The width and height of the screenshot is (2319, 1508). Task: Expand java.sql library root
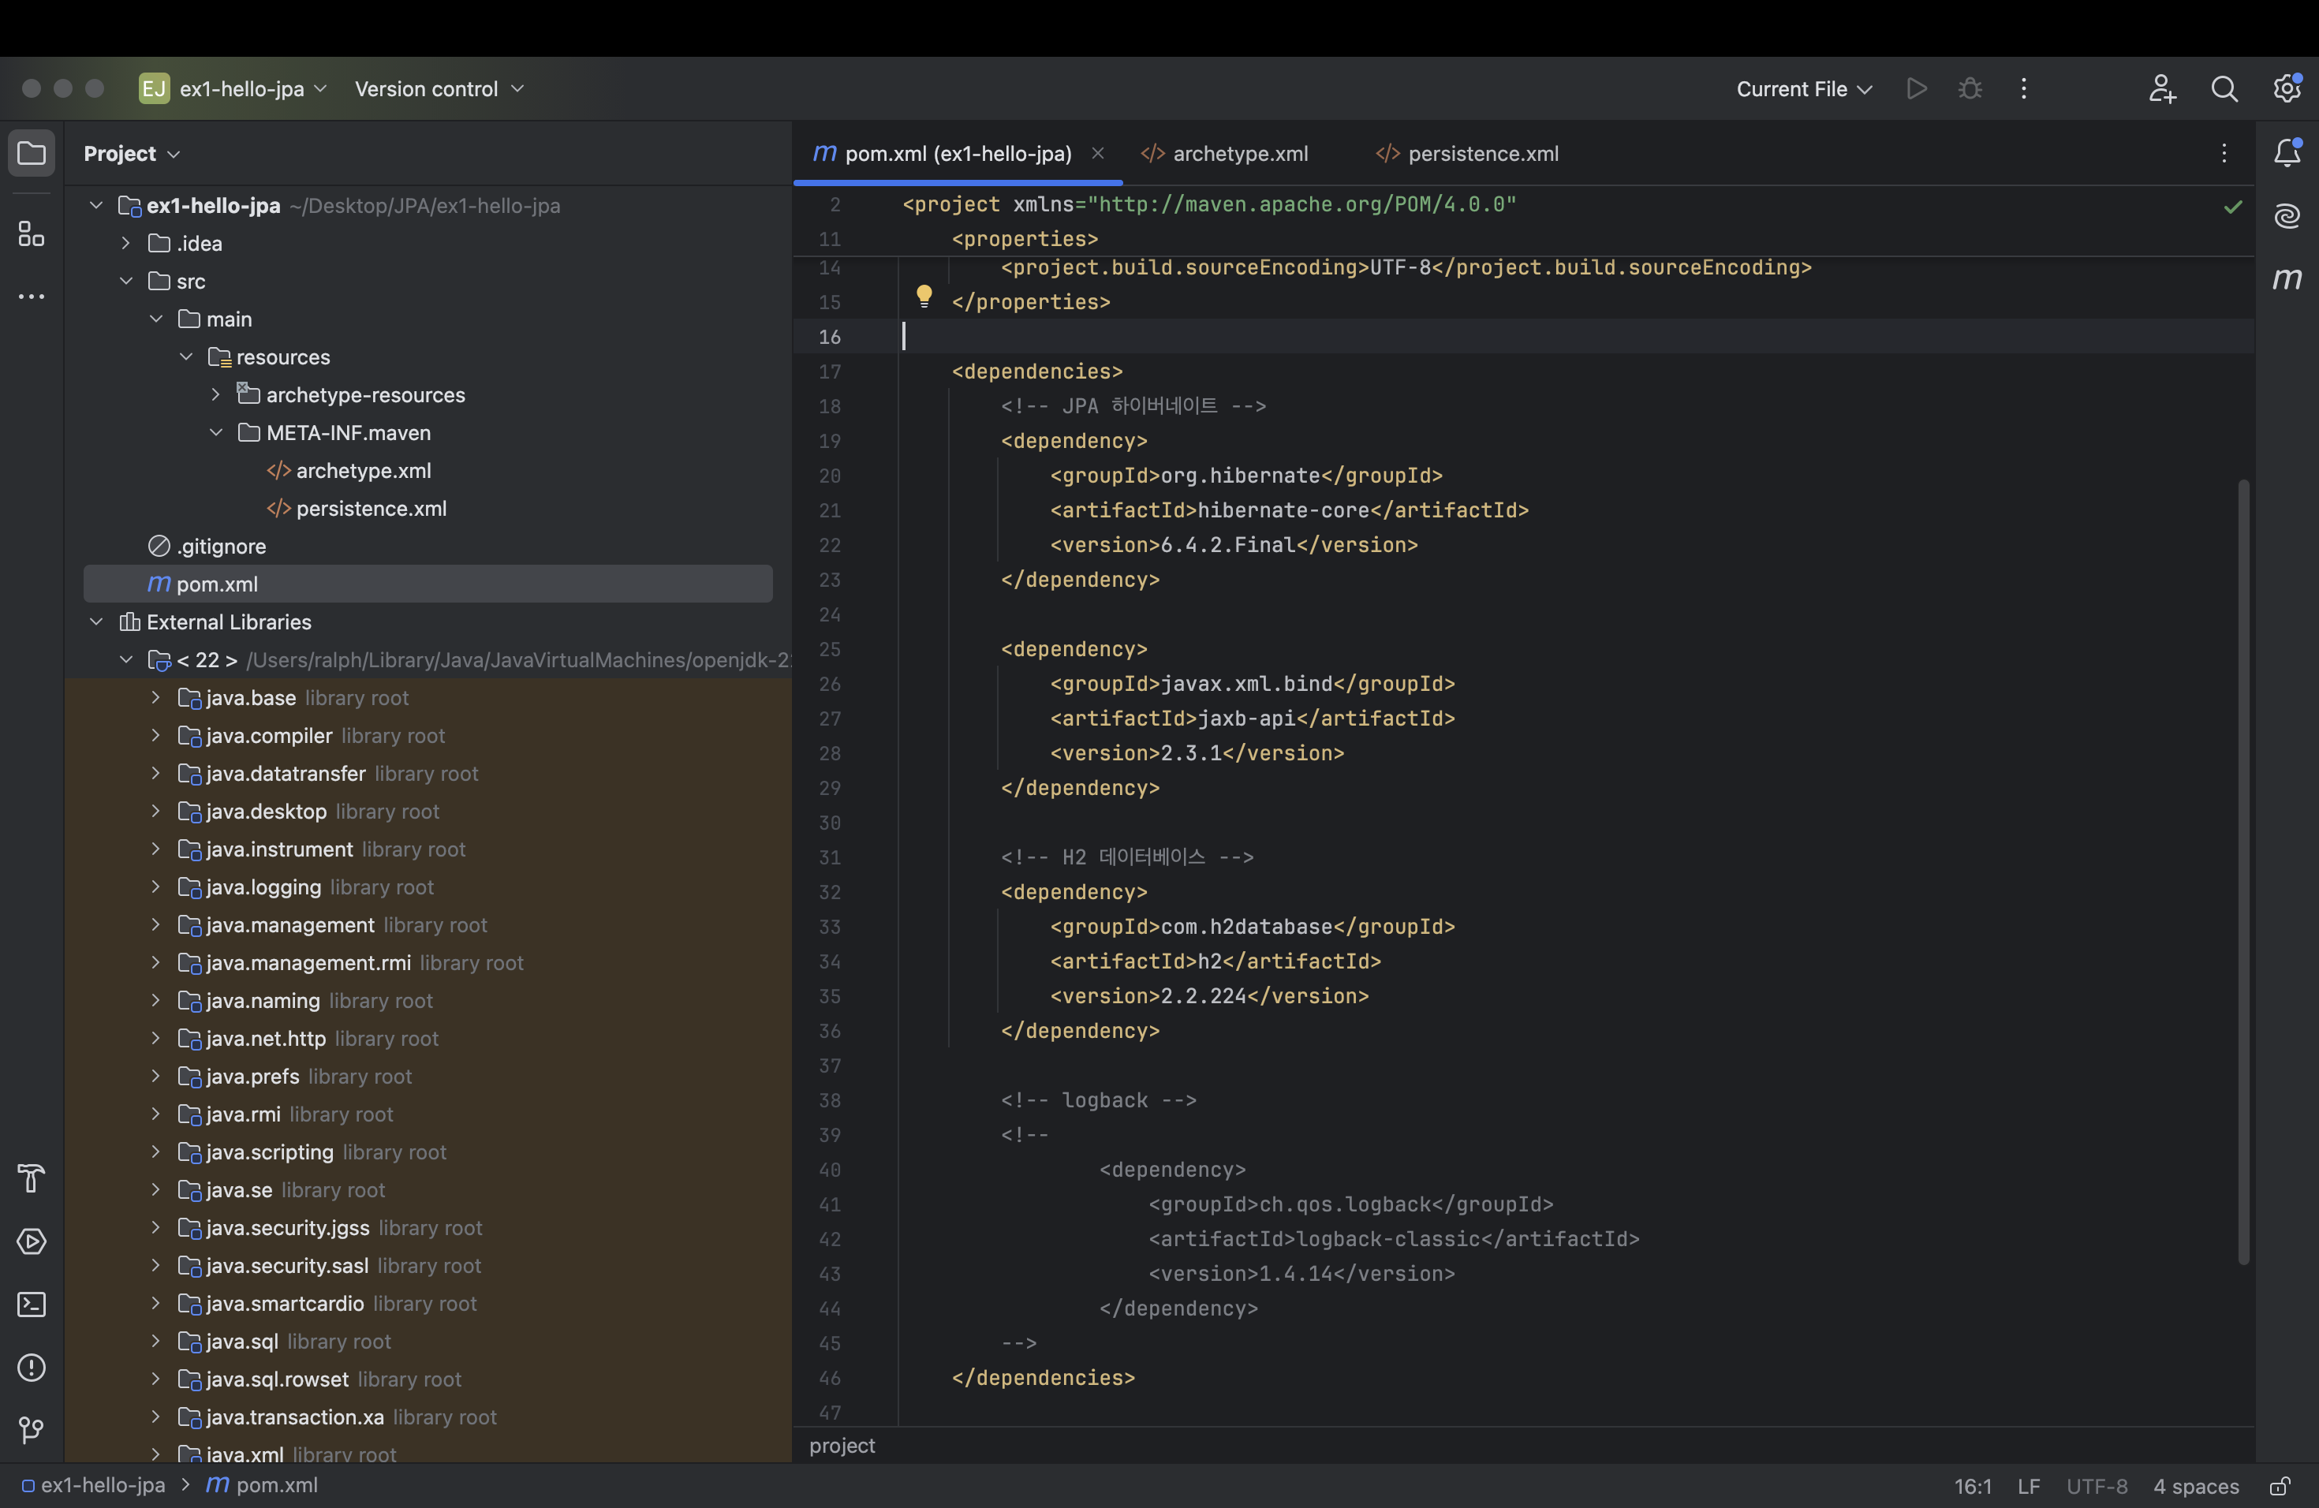point(156,1342)
